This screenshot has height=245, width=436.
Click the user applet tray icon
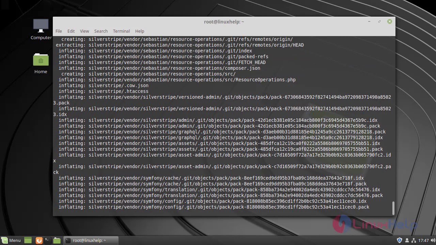(x=406, y=240)
